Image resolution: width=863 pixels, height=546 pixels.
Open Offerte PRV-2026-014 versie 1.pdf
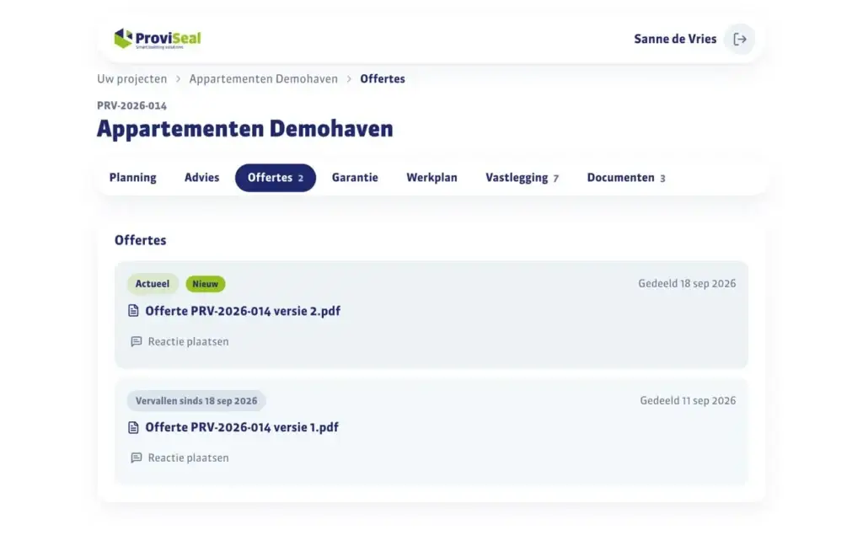coord(242,428)
